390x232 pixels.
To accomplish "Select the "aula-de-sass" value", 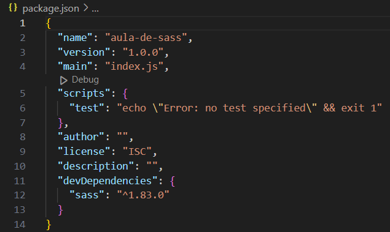I will coord(146,38).
